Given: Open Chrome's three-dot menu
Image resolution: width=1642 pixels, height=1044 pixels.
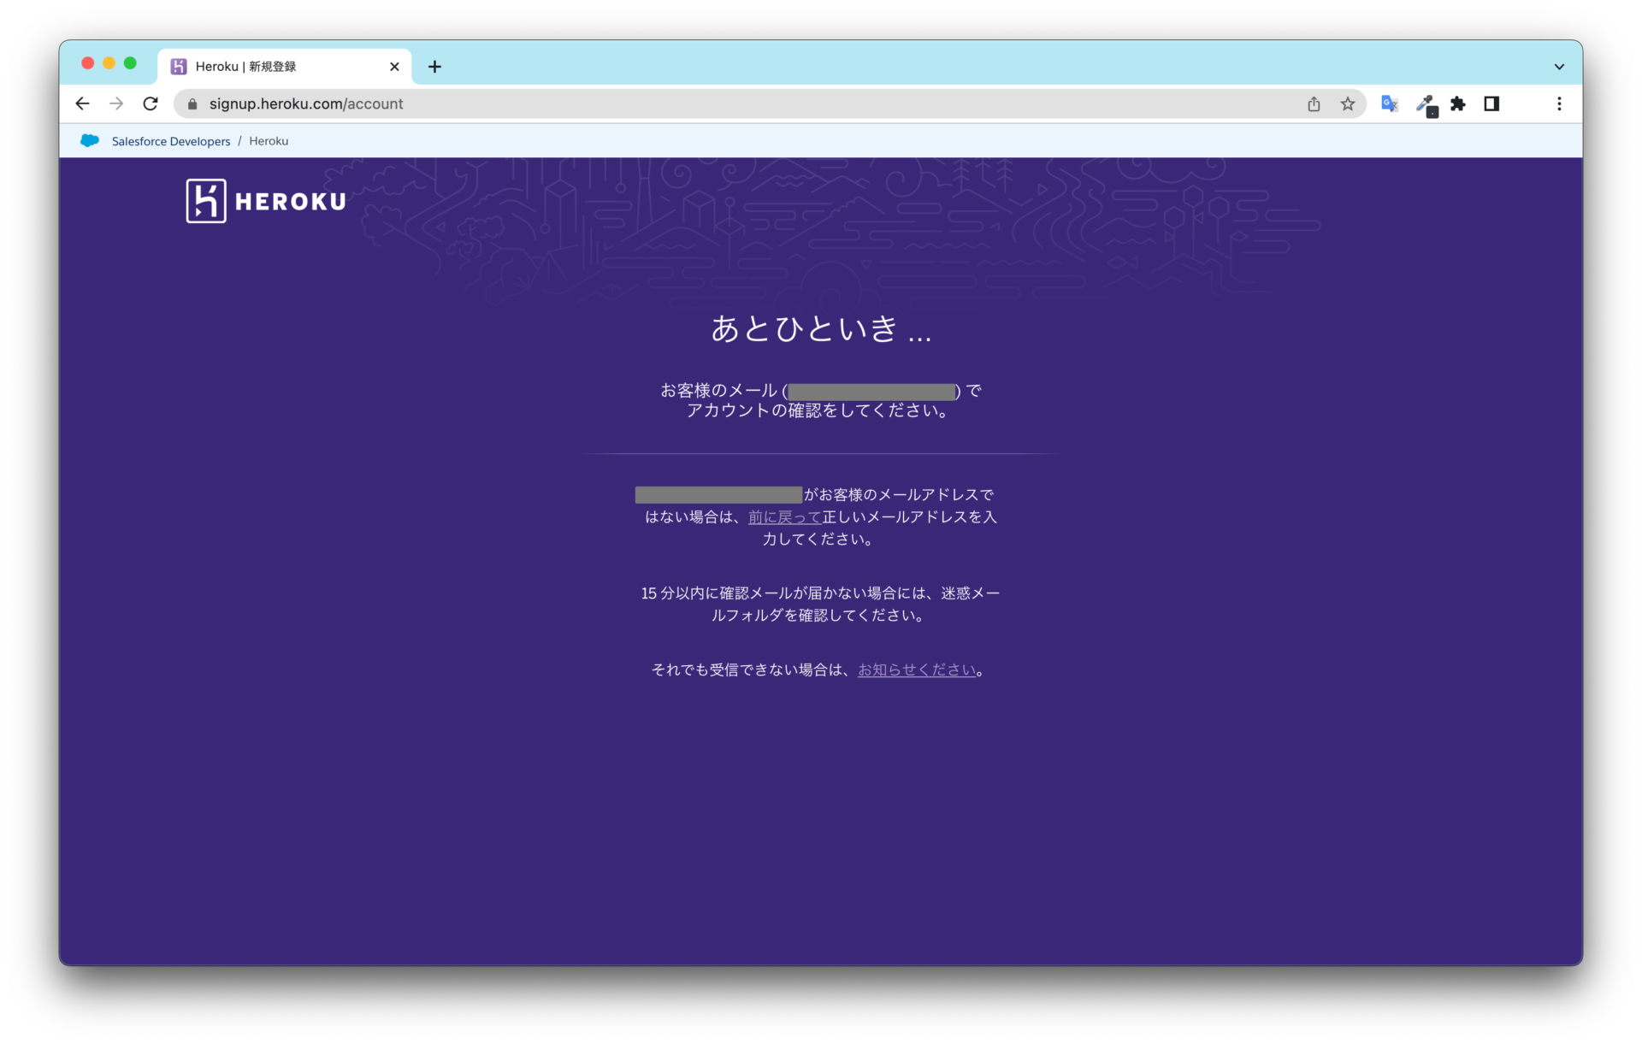Looking at the screenshot, I should [x=1559, y=103].
